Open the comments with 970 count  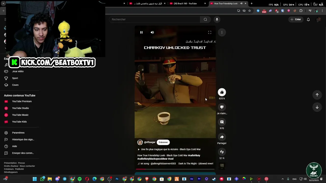[x=222, y=122]
